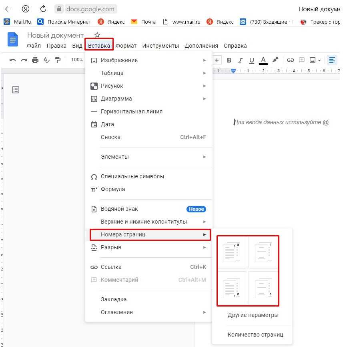Viewport: 345px width, 347px height.
Task: Star the document with star icon
Action: (97, 35)
